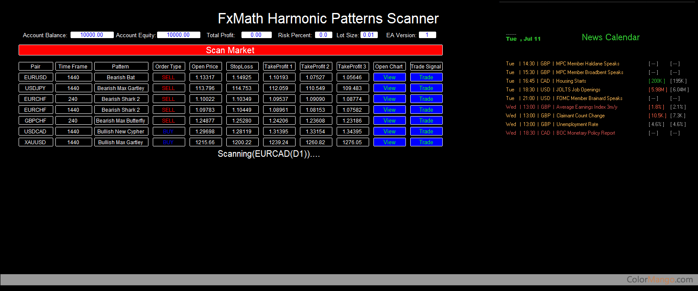Click View for the USDJPY row

[389, 88]
